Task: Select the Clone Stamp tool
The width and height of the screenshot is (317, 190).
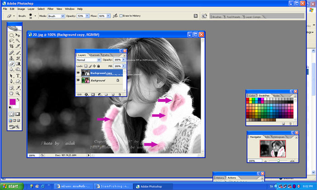Action: coord(11,58)
